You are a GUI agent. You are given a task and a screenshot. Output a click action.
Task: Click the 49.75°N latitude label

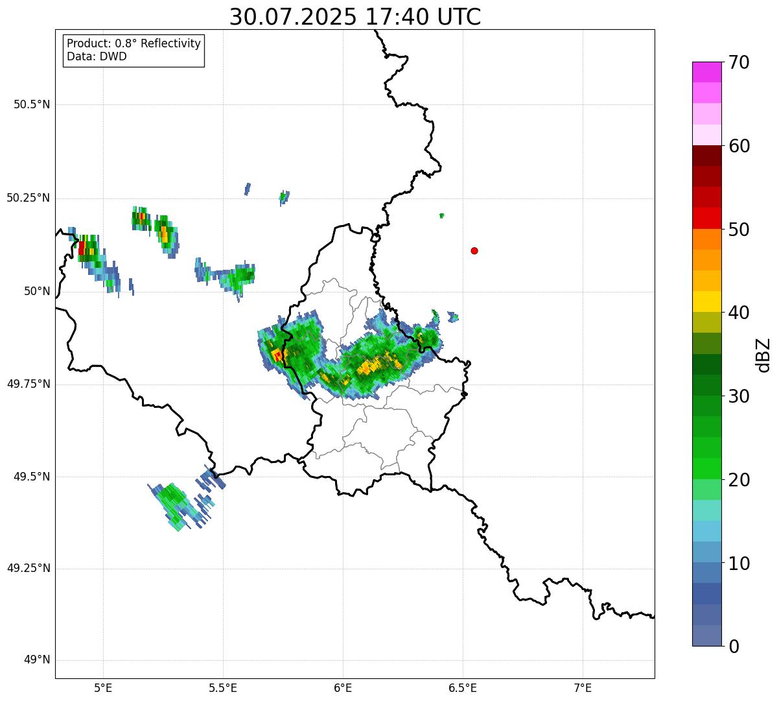[x=28, y=384]
